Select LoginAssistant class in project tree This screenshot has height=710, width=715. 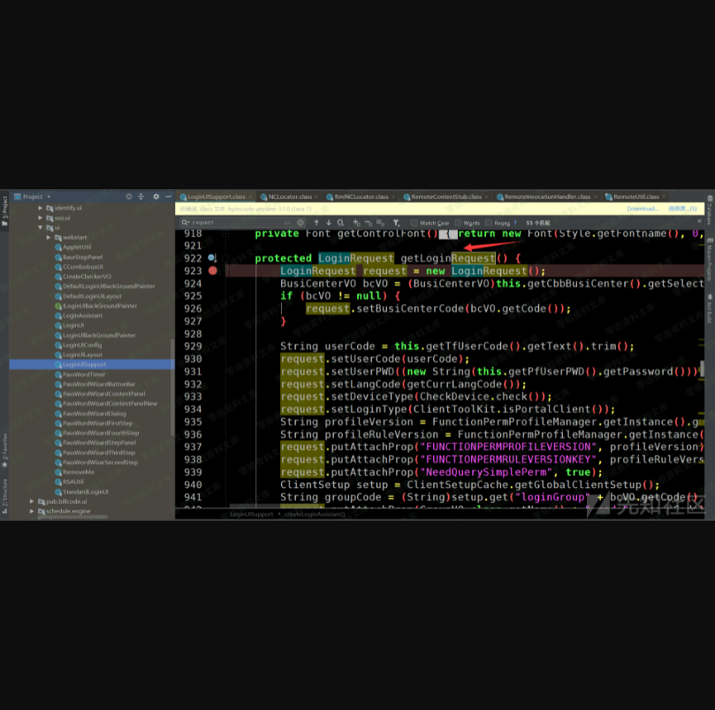pyautogui.click(x=82, y=316)
